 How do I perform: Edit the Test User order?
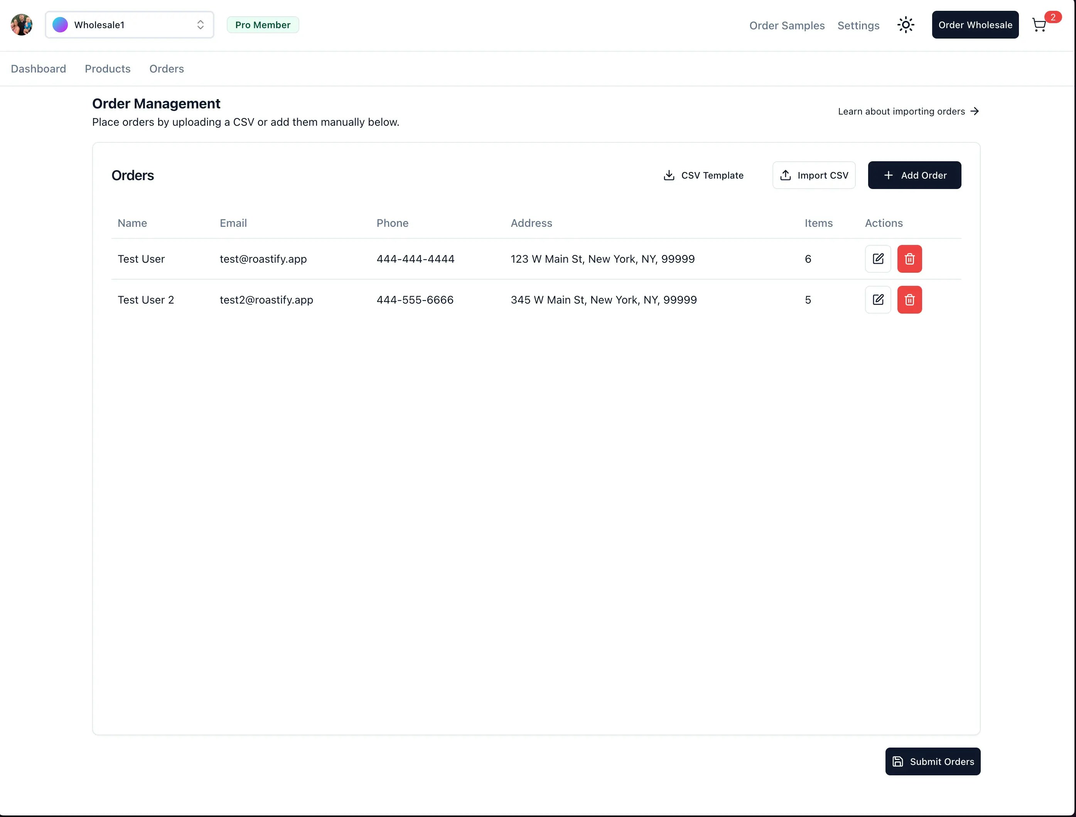(x=877, y=258)
